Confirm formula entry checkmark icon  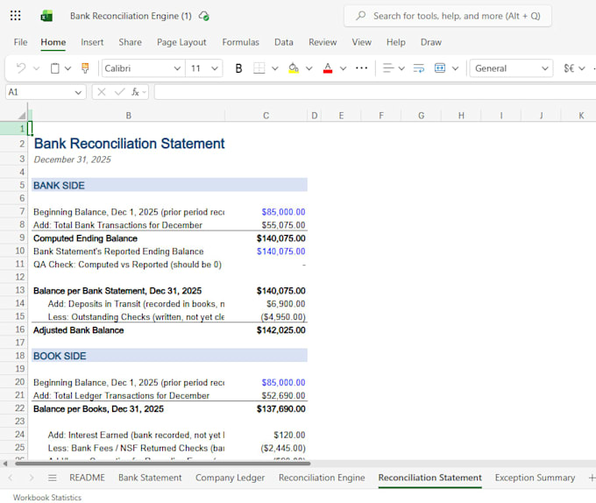click(120, 92)
